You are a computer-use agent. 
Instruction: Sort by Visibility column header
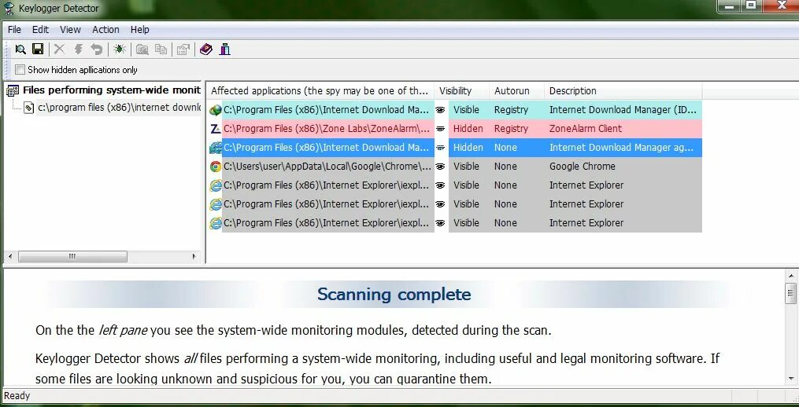pyautogui.click(x=461, y=91)
